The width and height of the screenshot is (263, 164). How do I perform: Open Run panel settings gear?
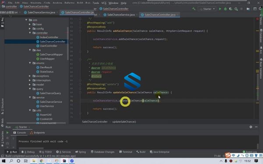pos(251,127)
